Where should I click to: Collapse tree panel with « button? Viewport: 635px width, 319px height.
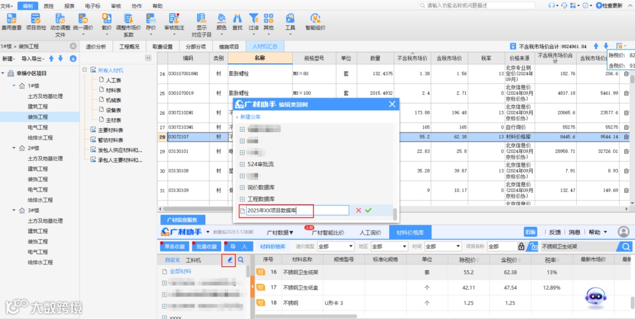coord(148,59)
